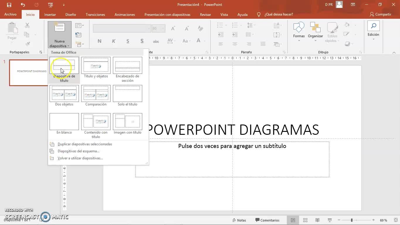
Task: Open Customize Quick Access Toolbar dropdown
Action: 64,5
